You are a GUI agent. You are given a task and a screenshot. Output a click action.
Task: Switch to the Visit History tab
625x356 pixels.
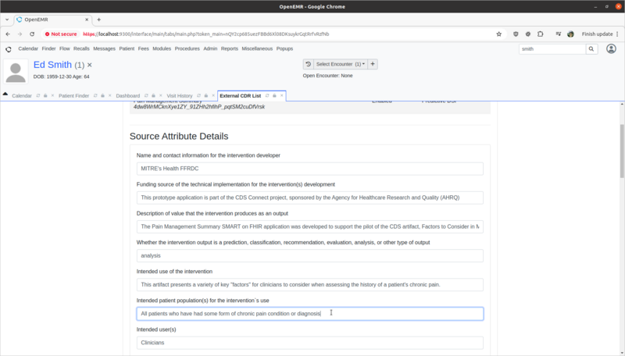pos(180,96)
